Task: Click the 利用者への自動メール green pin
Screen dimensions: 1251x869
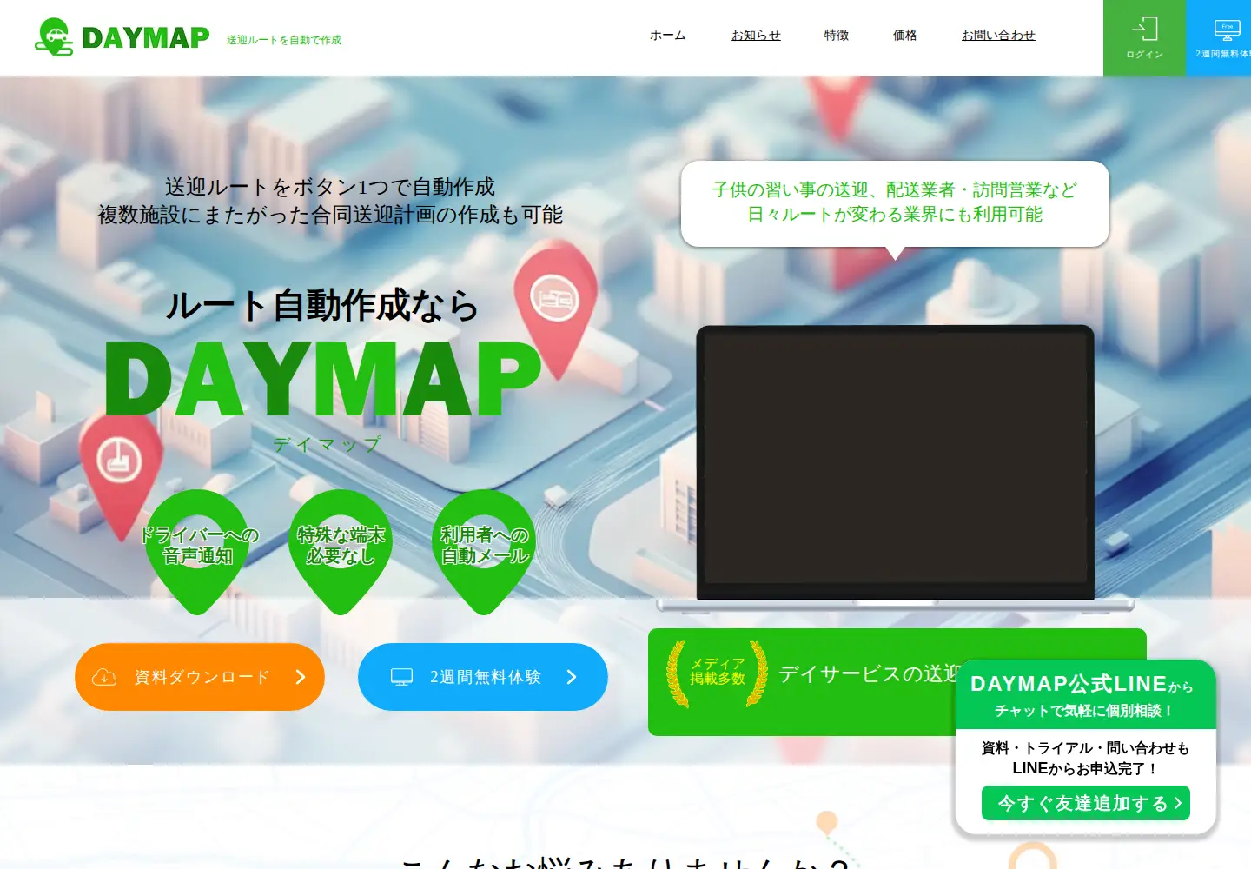Action: (484, 551)
